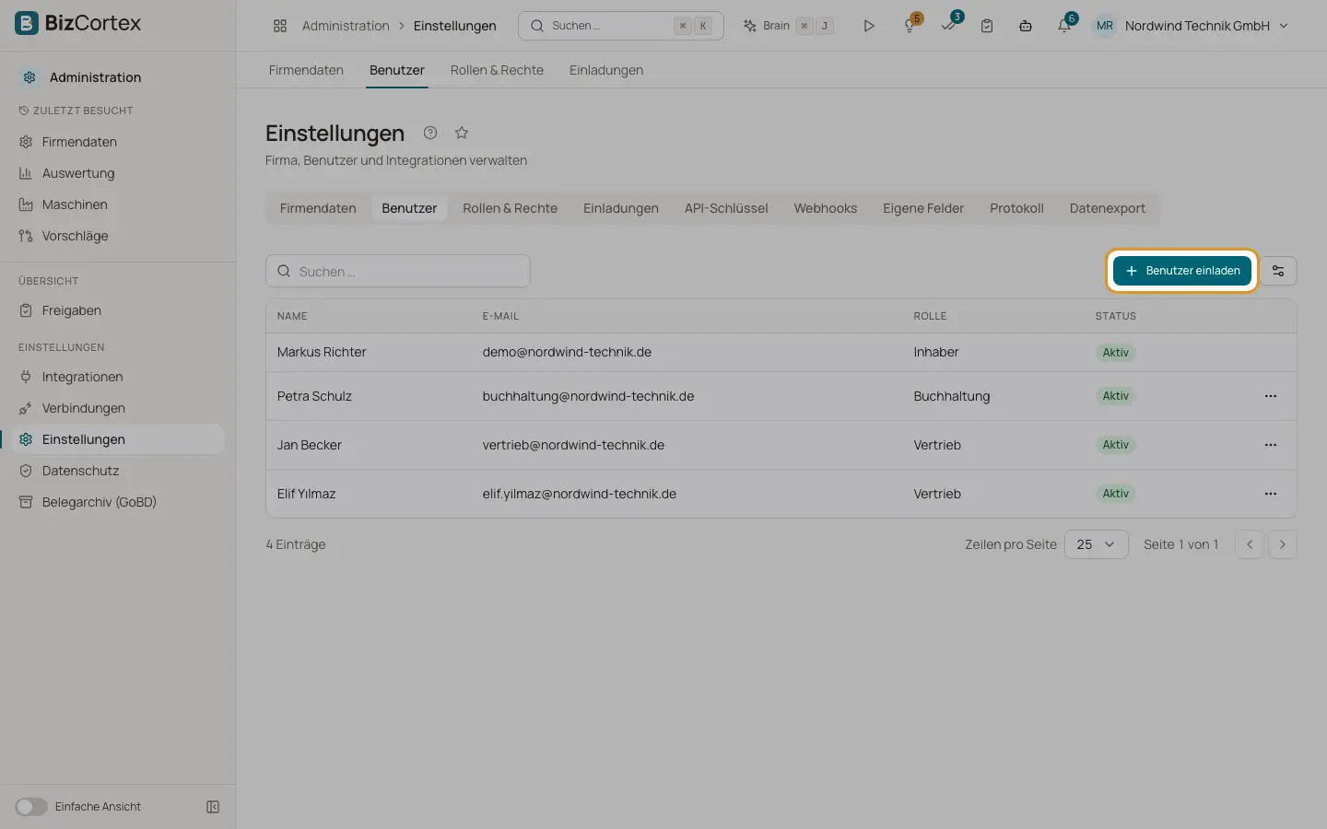Image resolution: width=1327 pixels, height=829 pixels.
Task: Switch to the Webhooks tab
Action: [826, 208]
